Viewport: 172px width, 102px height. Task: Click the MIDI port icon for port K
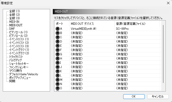coord(58,71)
